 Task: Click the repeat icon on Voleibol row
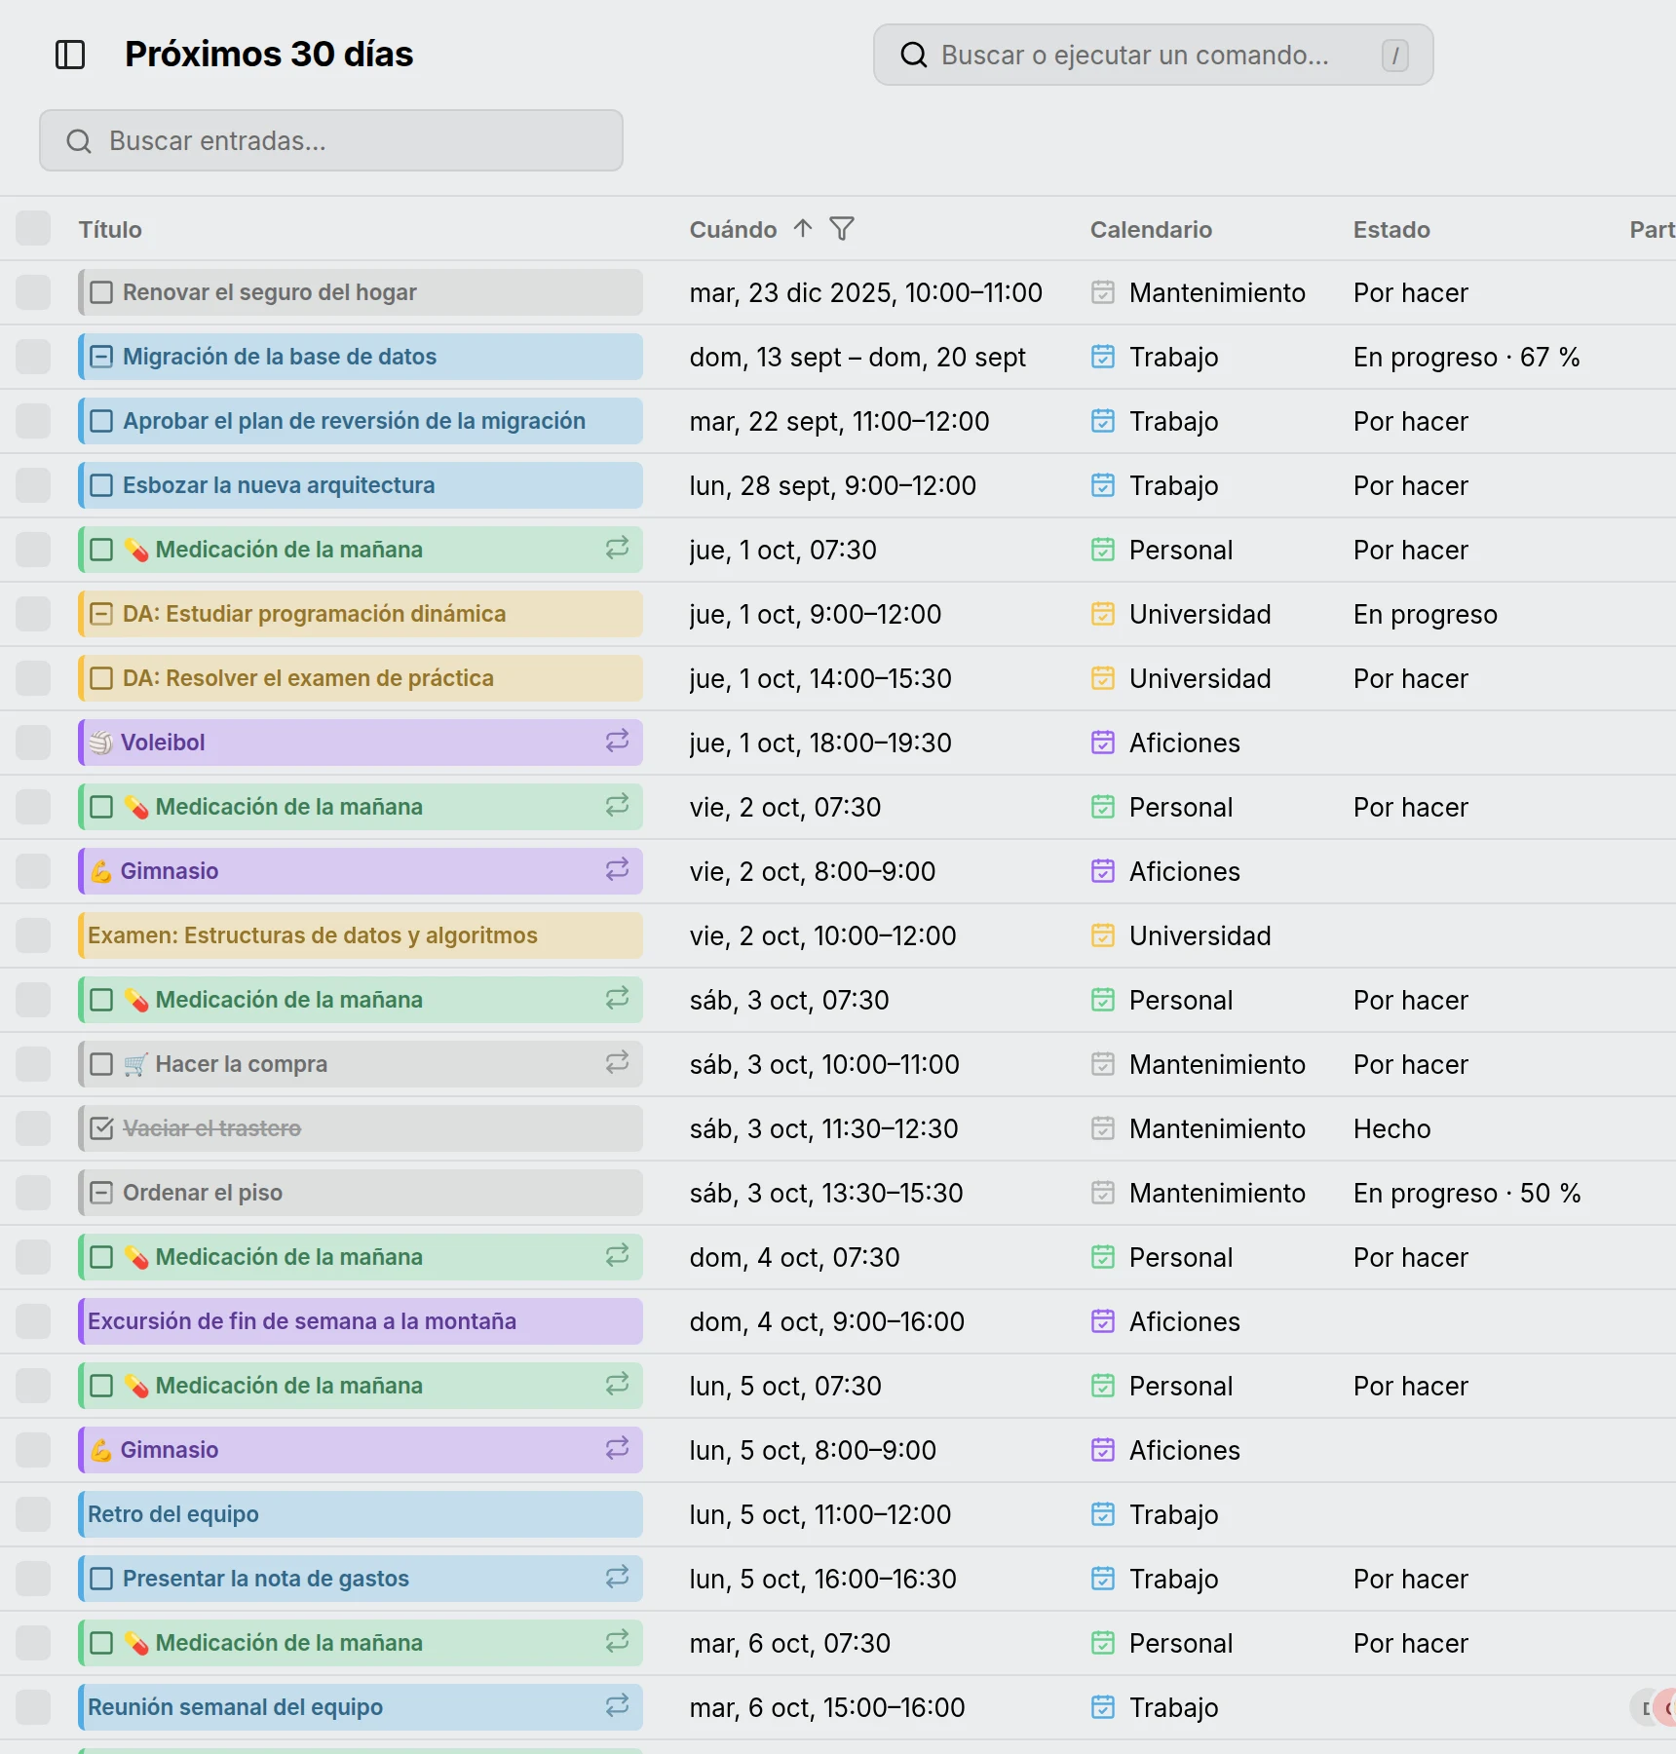pyautogui.click(x=617, y=742)
